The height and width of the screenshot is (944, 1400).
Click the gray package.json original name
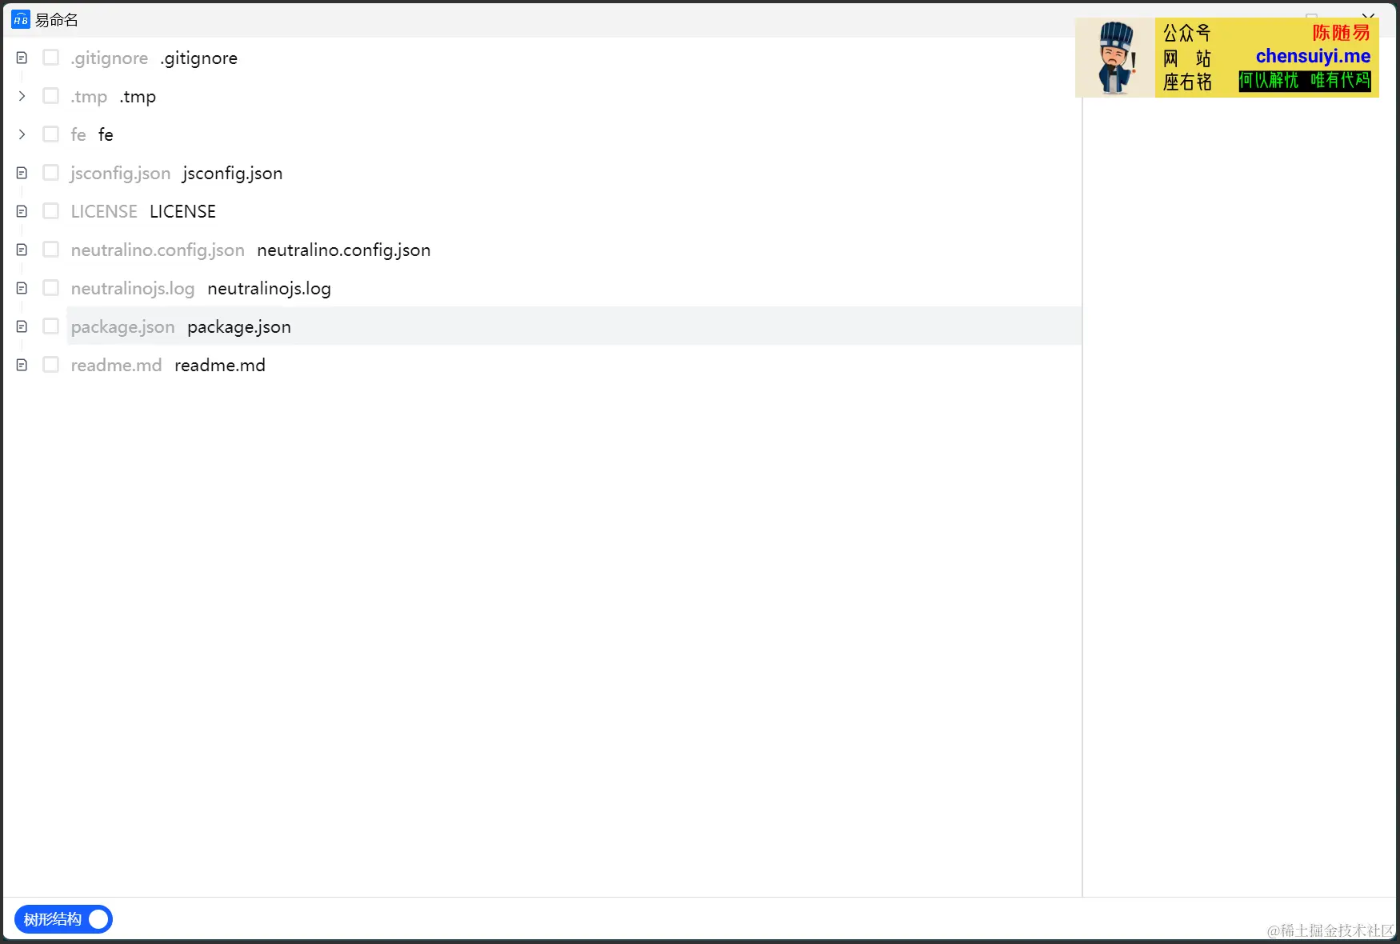(x=123, y=327)
